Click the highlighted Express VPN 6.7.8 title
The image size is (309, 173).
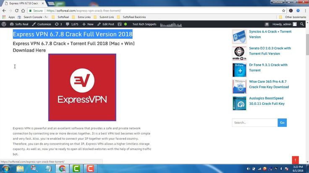[73, 34]
